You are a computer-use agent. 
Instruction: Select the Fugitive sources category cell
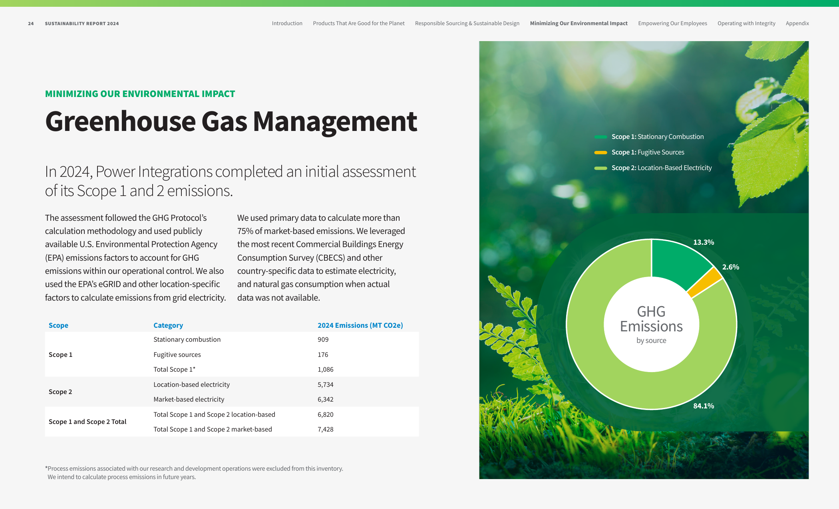point(177,355)
